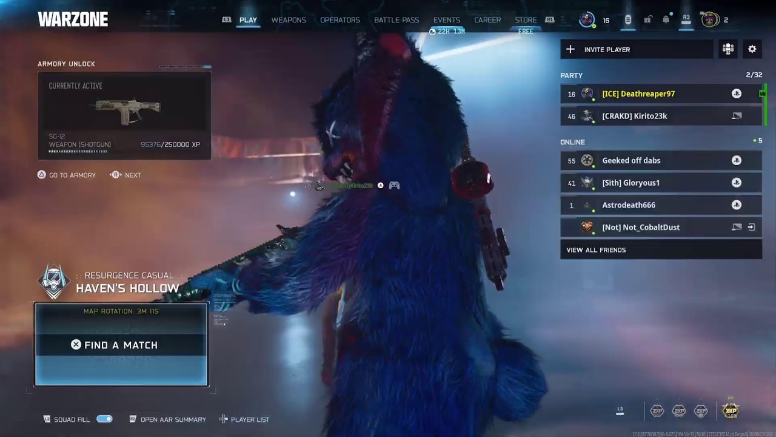Select the [ICE] Deathreaper97 party row
This screenshot has width=776, height=437.
(661, 93)
